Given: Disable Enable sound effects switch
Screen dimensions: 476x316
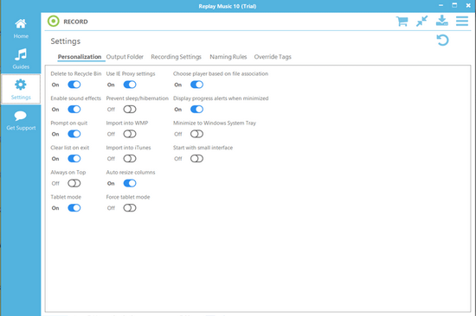Looking at the screenshot, I should coord(74,109).
